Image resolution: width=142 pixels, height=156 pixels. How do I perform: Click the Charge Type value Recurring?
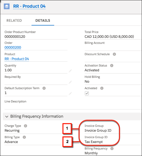tap(12, 131)
